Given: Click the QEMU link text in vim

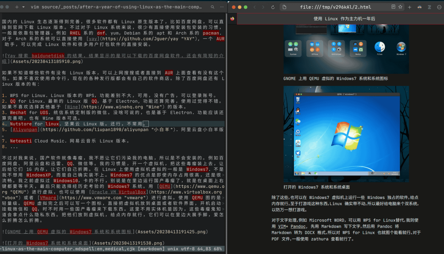Looking at the screenshot, I should pos(165,186).
